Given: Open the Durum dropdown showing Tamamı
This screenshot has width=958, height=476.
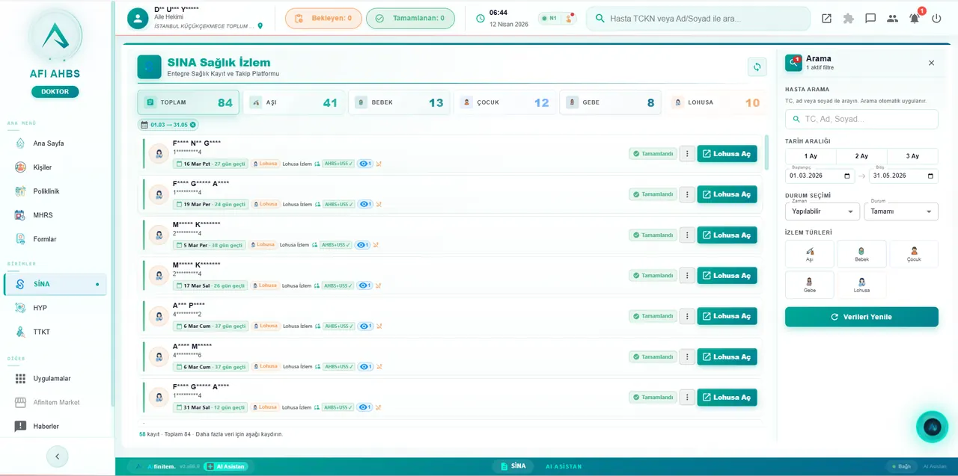Looking at the screenshot, I should (901, 211).
